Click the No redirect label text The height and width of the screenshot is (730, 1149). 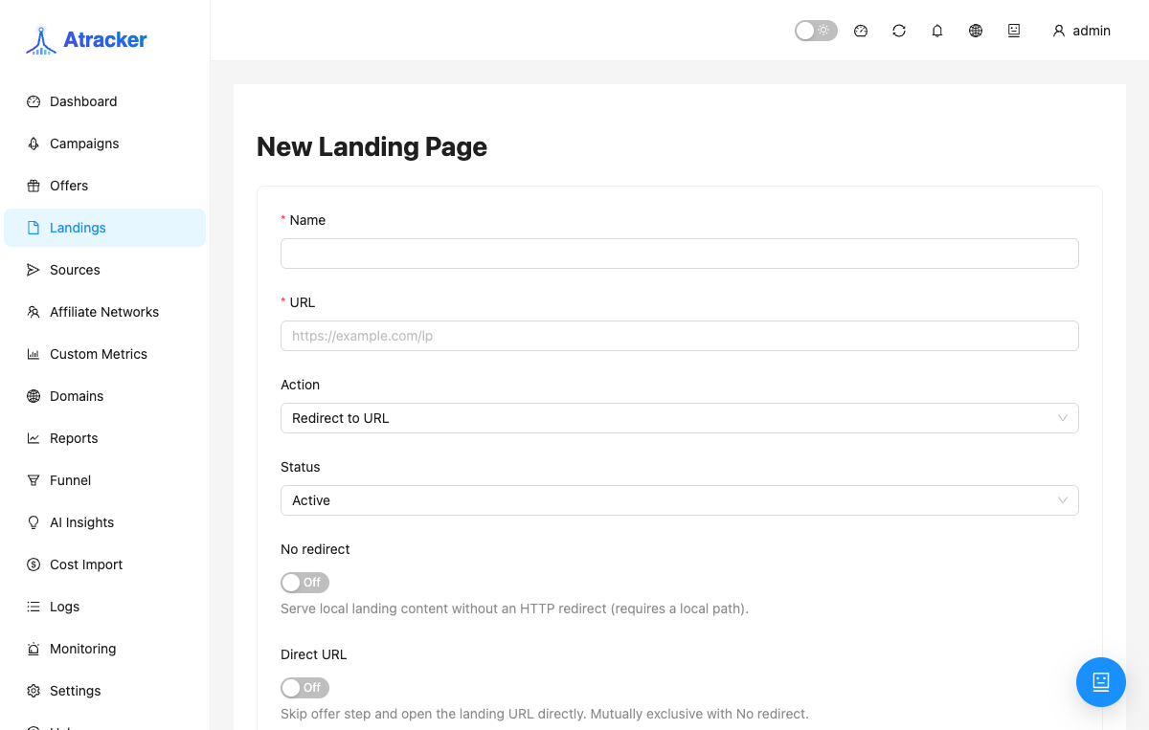pos(315,549)
